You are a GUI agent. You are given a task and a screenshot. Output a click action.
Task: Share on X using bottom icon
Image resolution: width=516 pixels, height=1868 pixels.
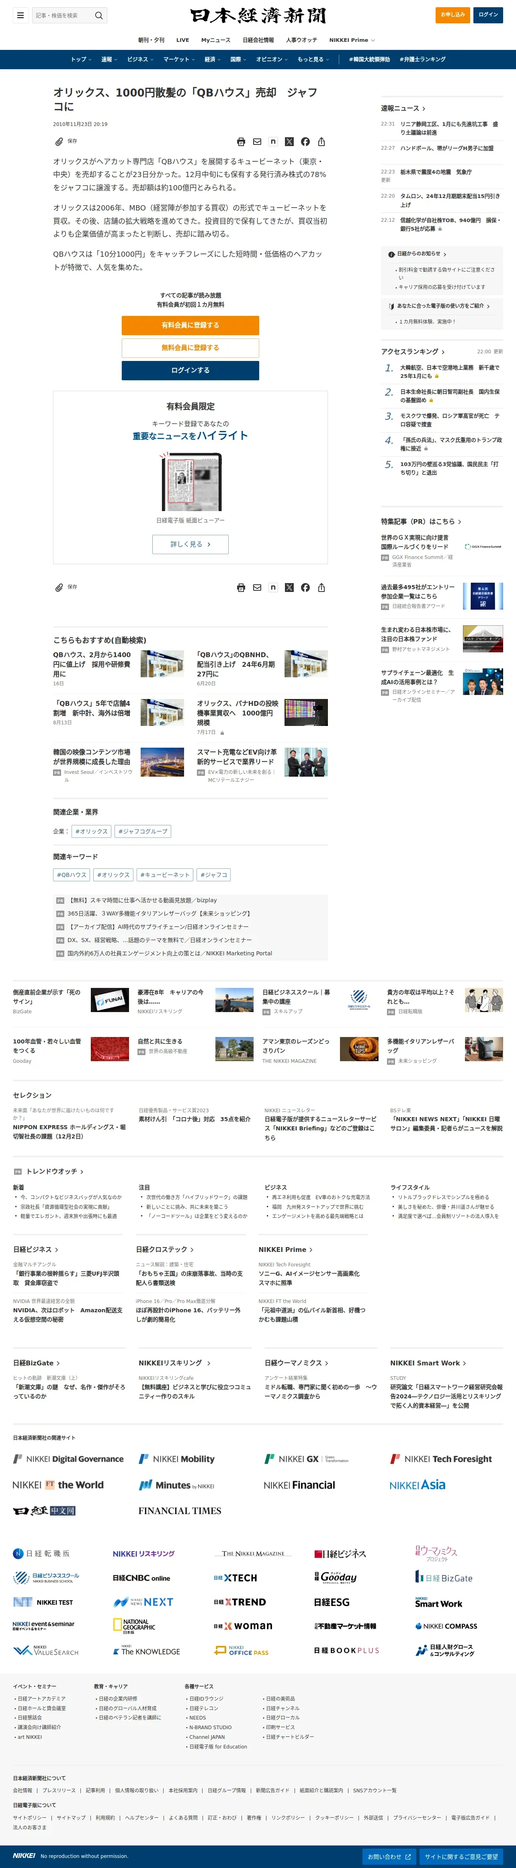[x=289, y=588]
